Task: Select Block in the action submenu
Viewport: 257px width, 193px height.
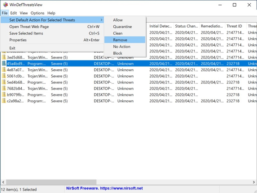Action: (117, 53)
